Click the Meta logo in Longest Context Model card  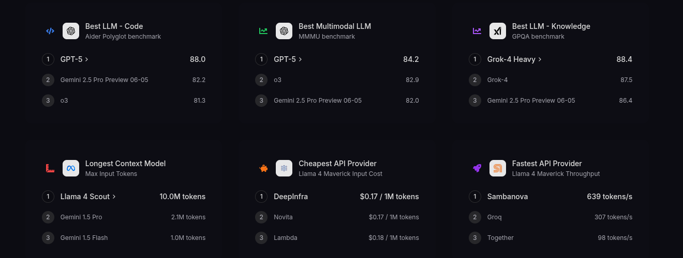[x=71, y=168]
